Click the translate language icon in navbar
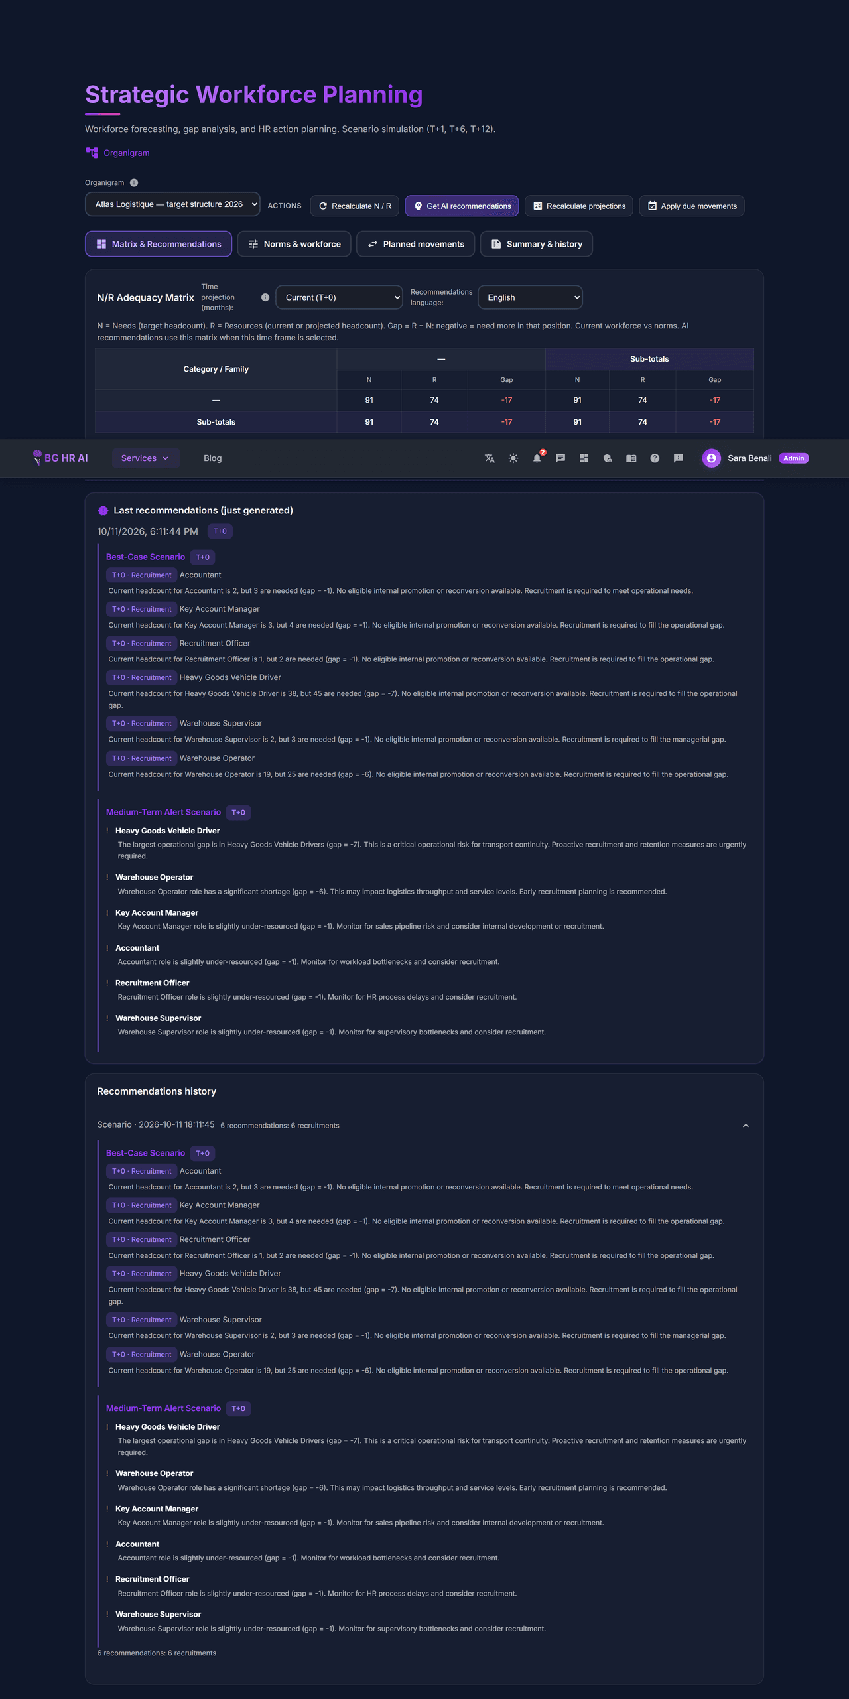Viewport: 849px width, 1699px height. pyautogui.click(x=490, y=458)
